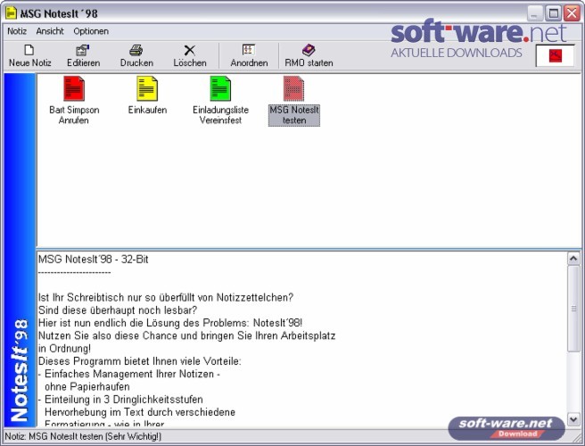Select red note Bart Simpson Anrufen
Viewport: 585px width, 446px height.
(x=74, y=100)
